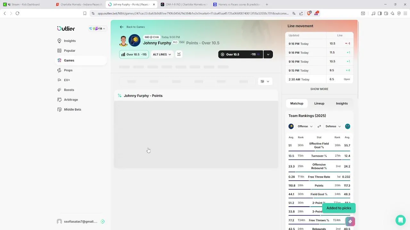
Task: Switch to Insights tab in right panel
Action: (x=342, y=103)
